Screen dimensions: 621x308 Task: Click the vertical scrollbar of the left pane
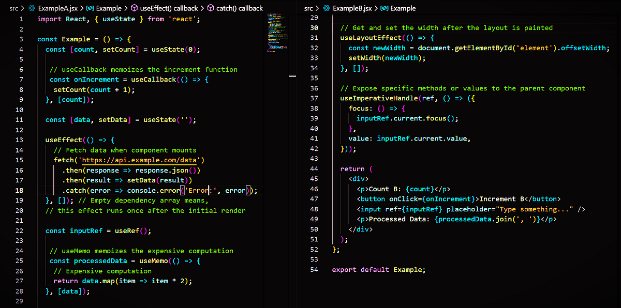[292, 75]
